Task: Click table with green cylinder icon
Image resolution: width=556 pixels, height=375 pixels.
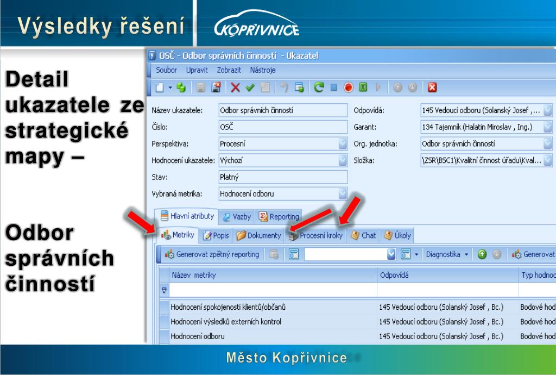Action: pyautogui.click(x=299, y=87)
